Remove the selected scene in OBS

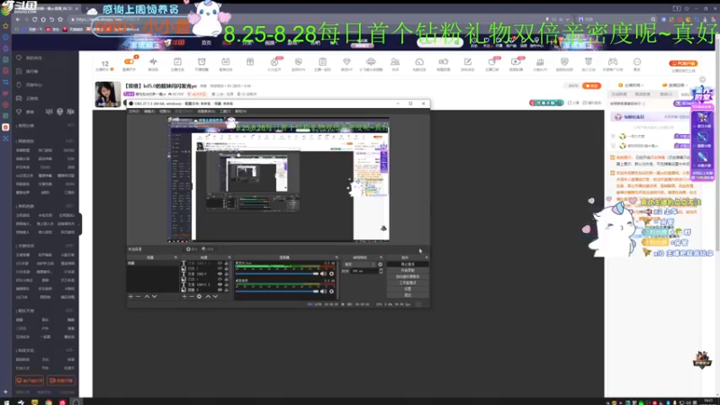139,297
